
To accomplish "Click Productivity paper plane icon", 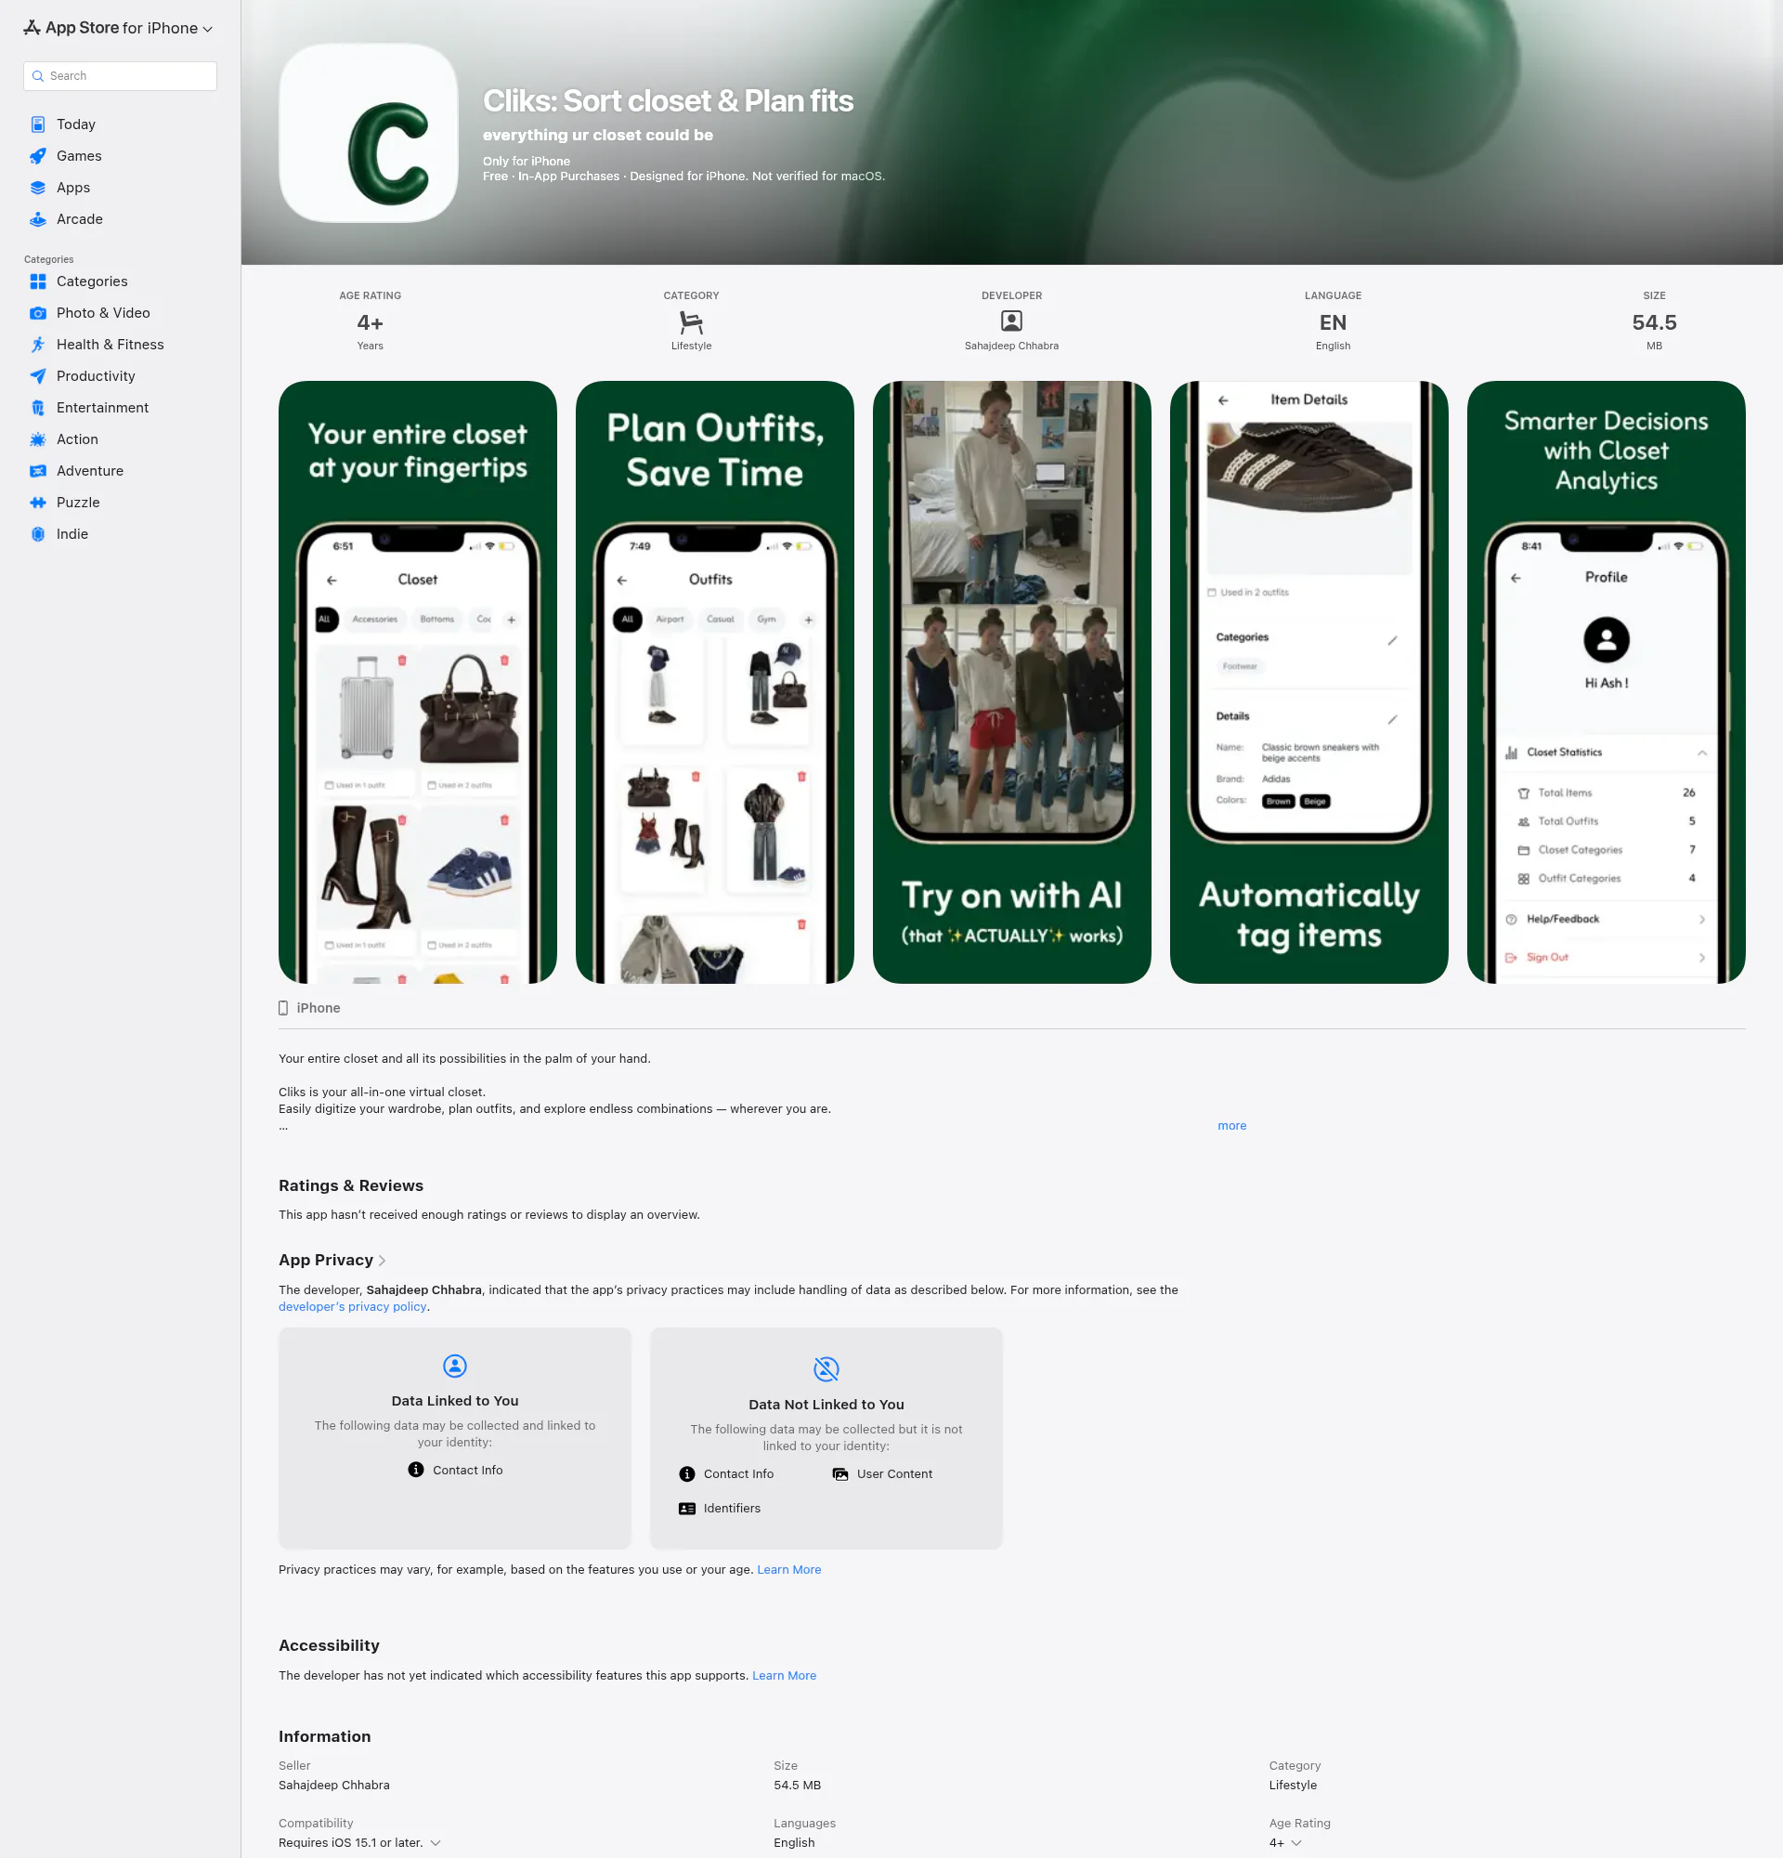I will point(38,376).
